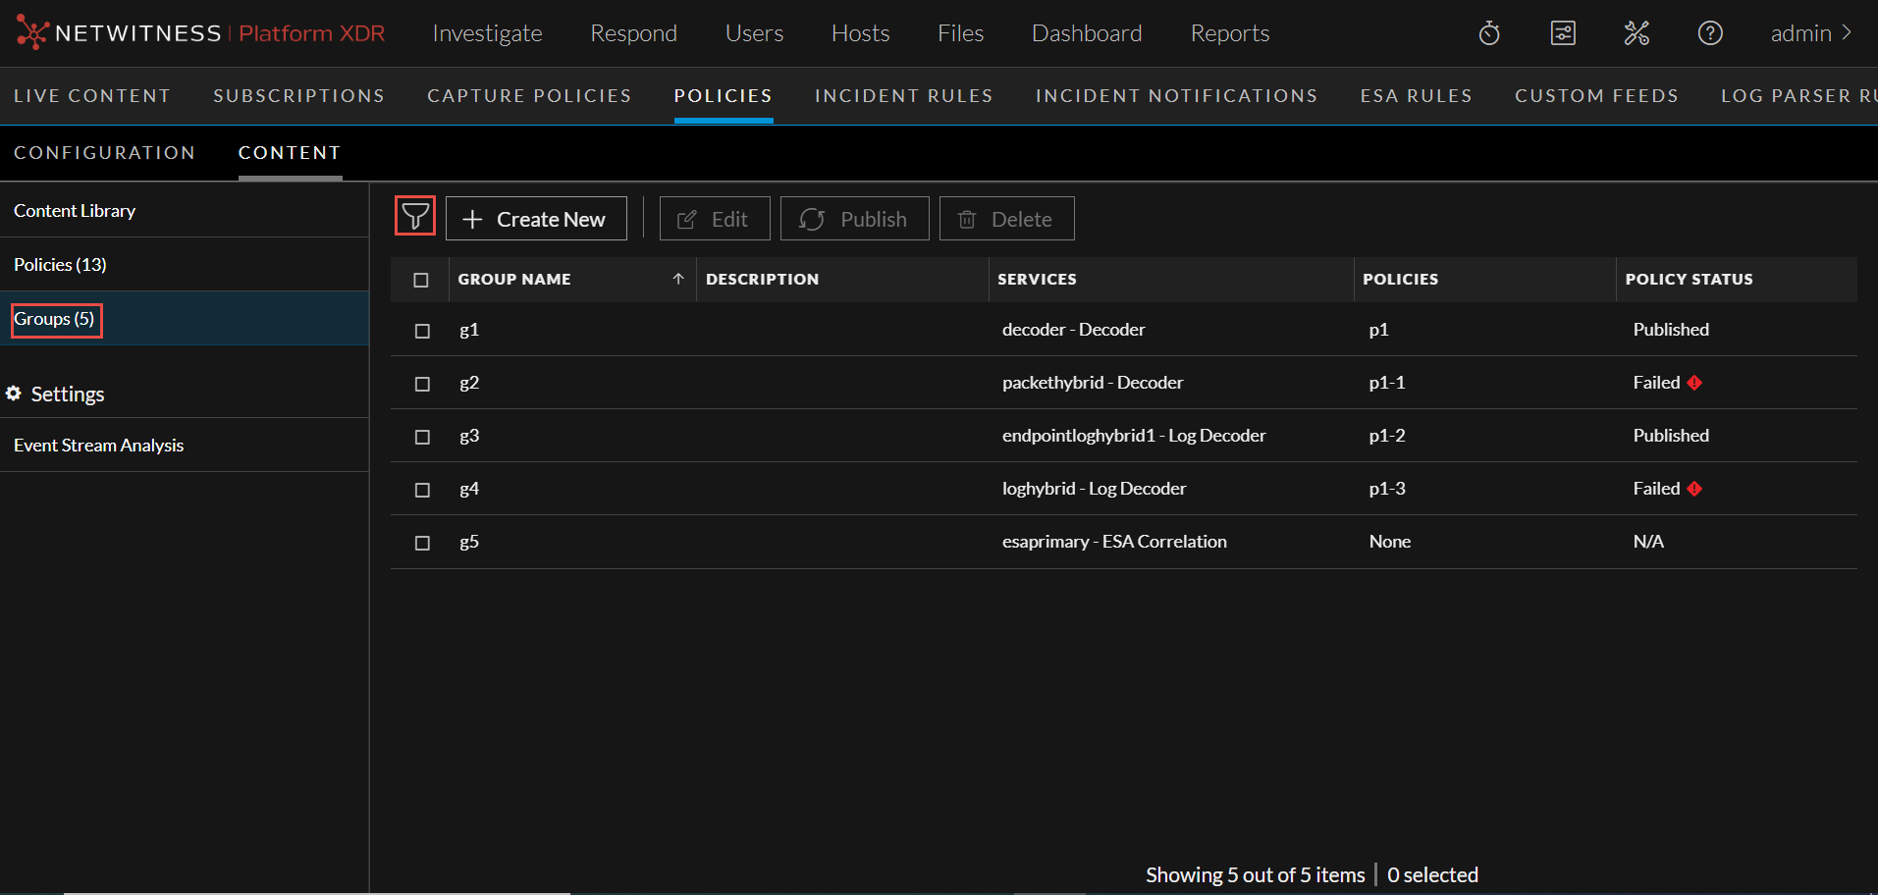The image size is (1878, 895).
Task: Open the jobs stopwatch icon
Action: (x=1489, y=33)
